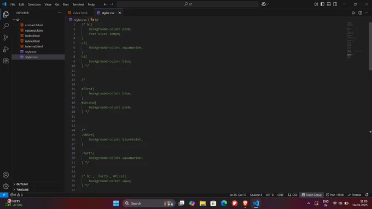Show errors and warnings in status bar
Viewport: 372px width, 209px height.
[16, 195]
